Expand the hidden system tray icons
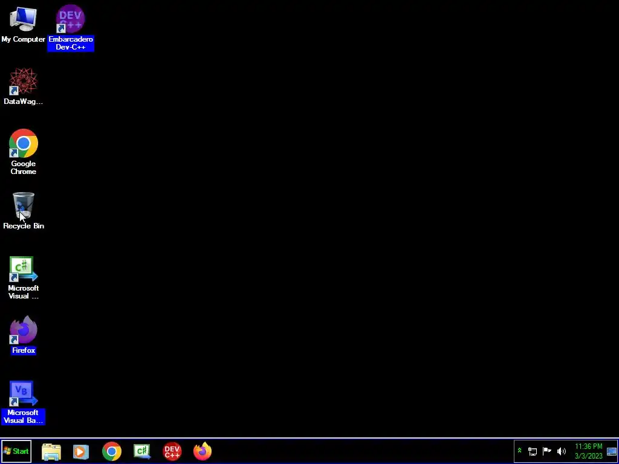 point(519,451)
